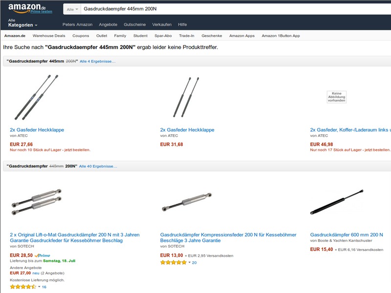Show Alle 4 Ergebnisse link
Viewport: 391px width, 293px height.
point(97,61)
